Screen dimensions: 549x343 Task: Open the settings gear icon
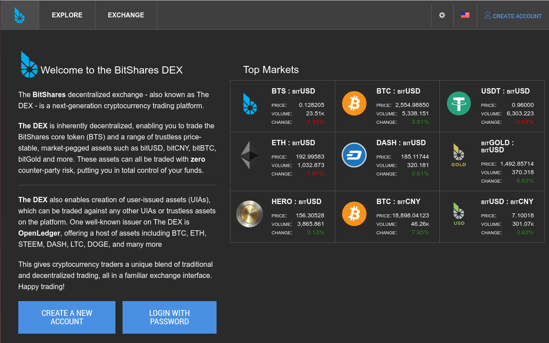tap(442, 15)
